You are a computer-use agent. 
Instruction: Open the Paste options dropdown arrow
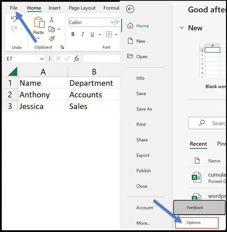pos(38,38)
